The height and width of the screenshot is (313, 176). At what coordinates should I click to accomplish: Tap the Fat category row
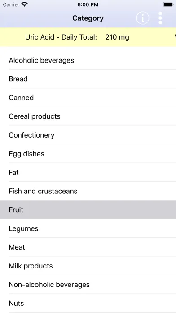[88, 173]
